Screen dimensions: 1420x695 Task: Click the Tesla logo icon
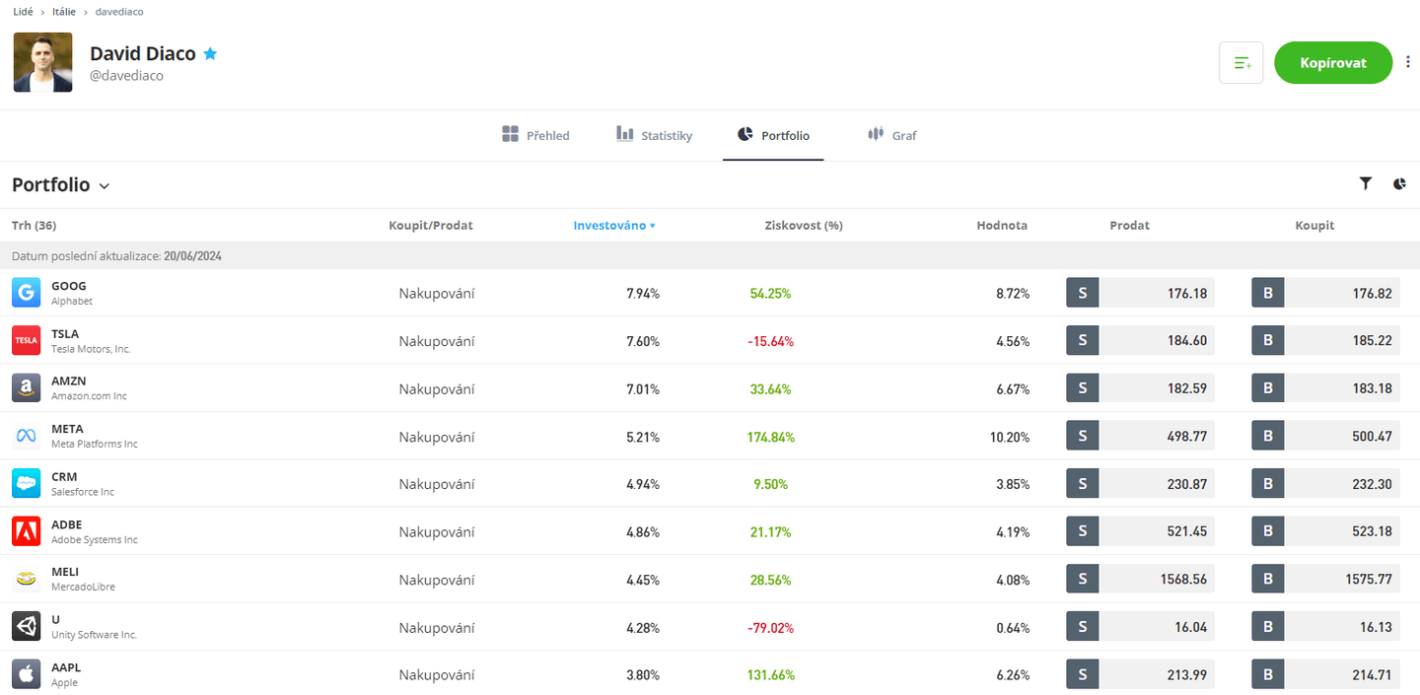(27, 340)
